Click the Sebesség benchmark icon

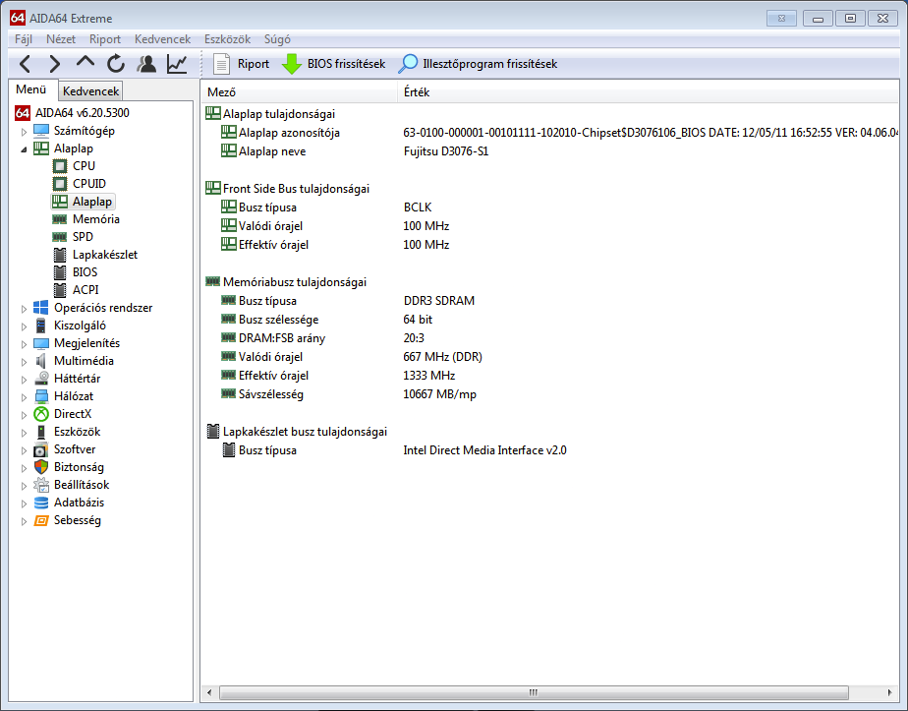pyautogui.click(x=41, y=520)
